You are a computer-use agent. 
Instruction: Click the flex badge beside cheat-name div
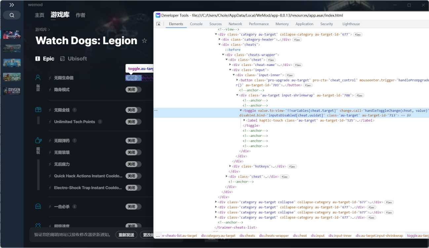click(x=298, y=65)
